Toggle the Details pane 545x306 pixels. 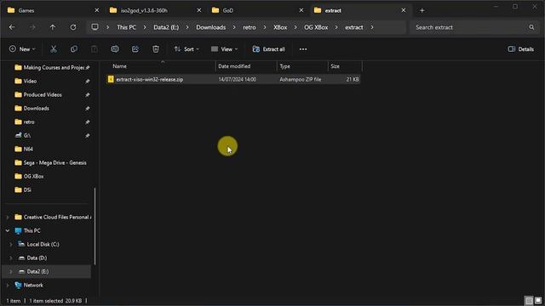tap(520, 49)
